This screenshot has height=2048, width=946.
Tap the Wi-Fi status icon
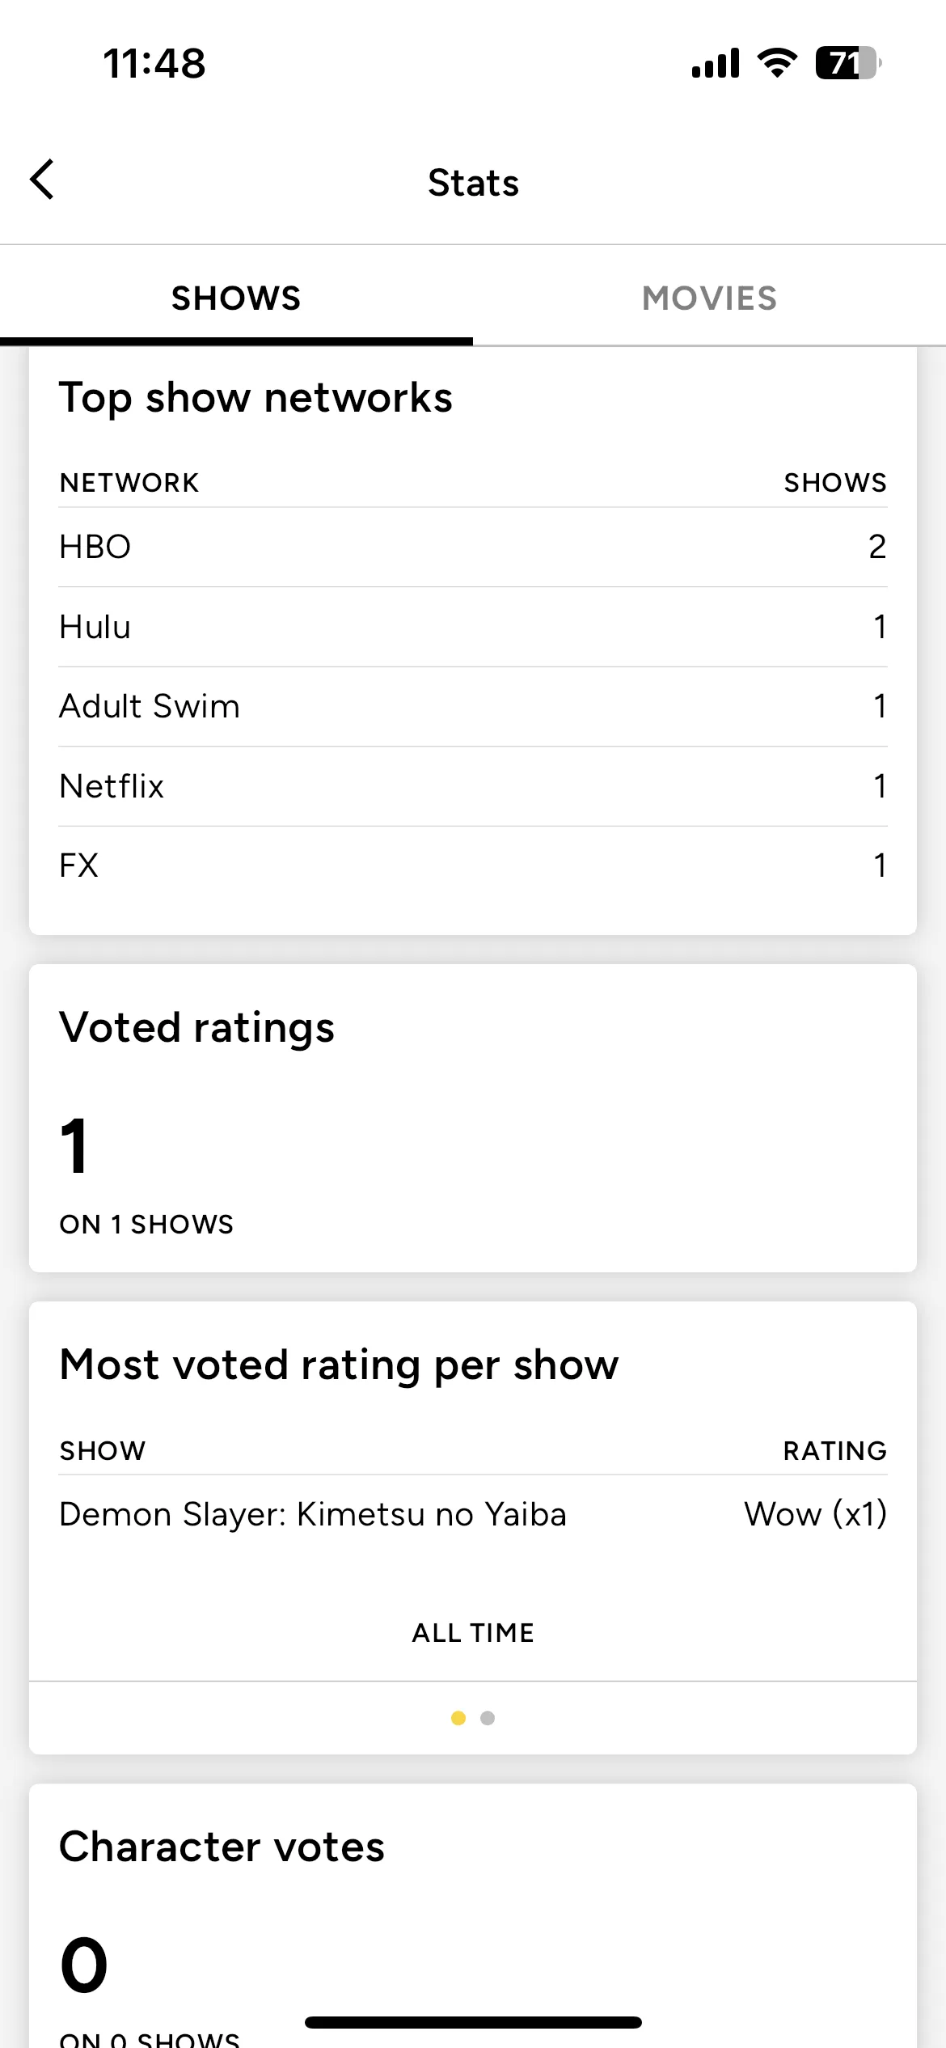click(x=777, y=63)
